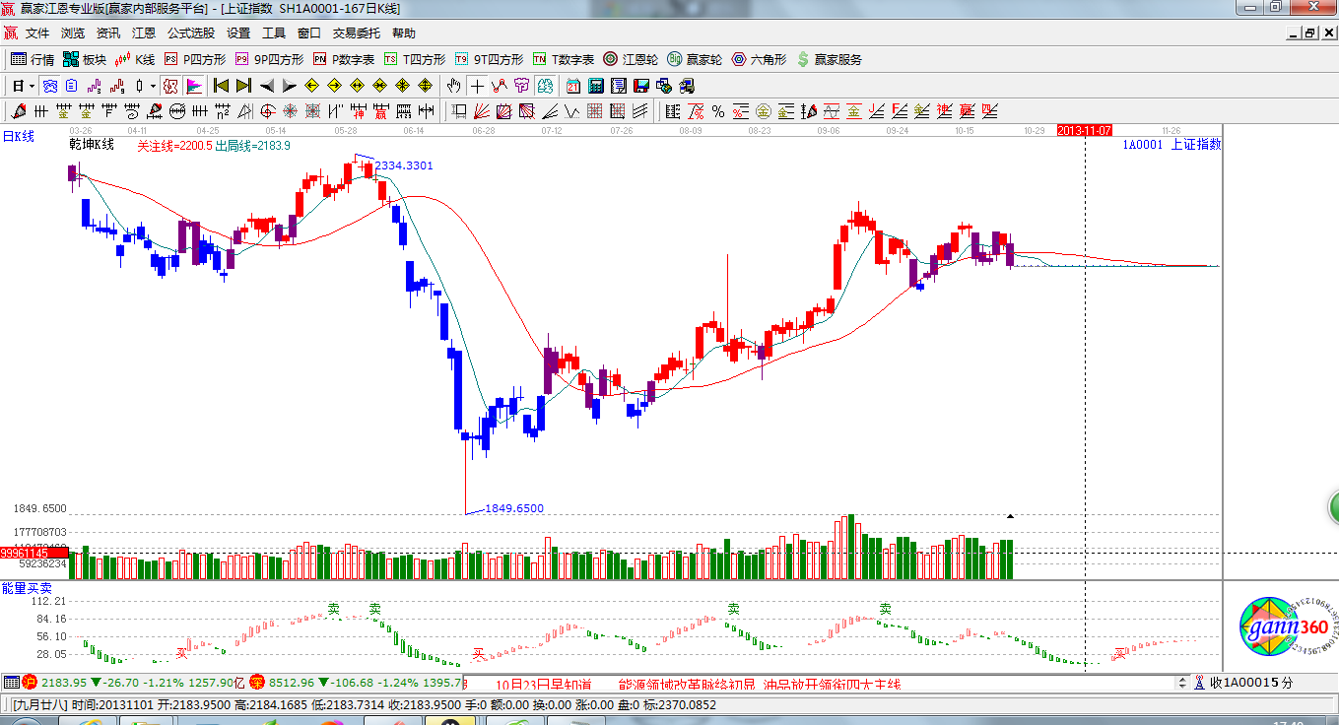Open the calendar date icon
This screenshot has height=725, width=1339.
click(572, 86)
